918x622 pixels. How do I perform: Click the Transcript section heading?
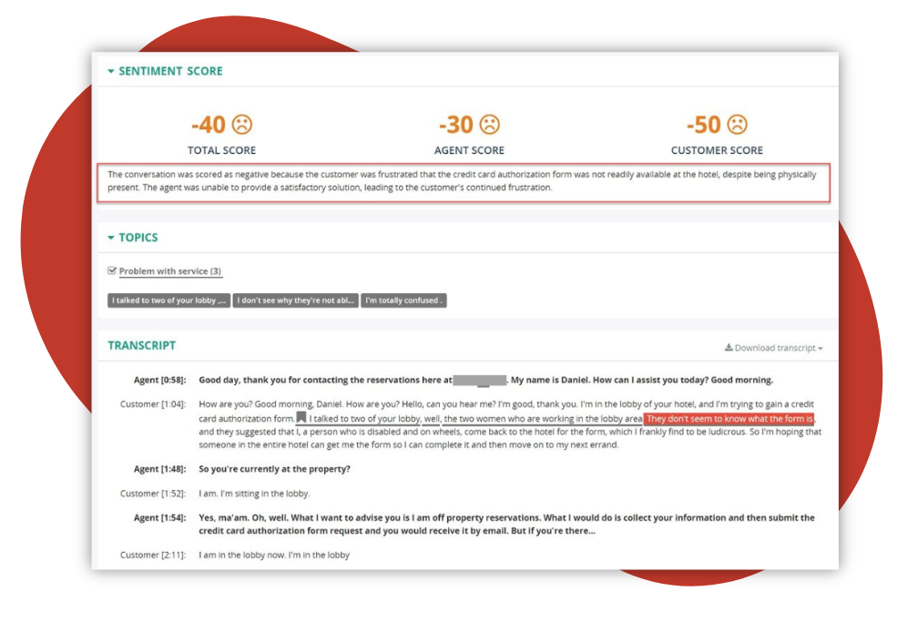pos(142,346)
